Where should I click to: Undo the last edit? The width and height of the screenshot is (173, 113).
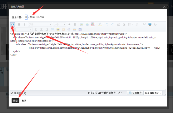click(107, 24)
